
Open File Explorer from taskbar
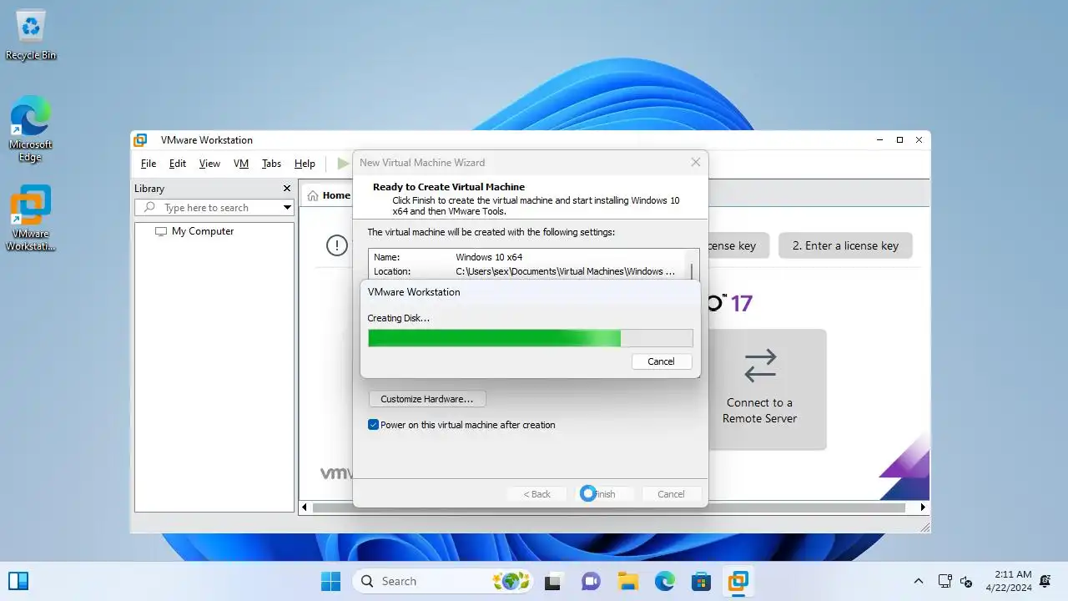[627, 581]
